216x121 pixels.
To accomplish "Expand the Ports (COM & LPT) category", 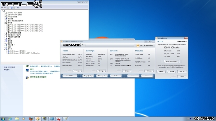I will (4, 35).
